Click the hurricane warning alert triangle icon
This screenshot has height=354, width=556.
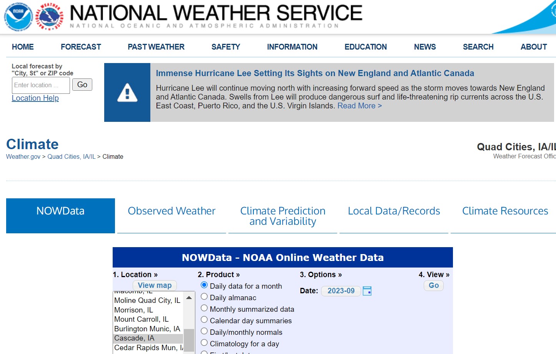coord(127,92)
